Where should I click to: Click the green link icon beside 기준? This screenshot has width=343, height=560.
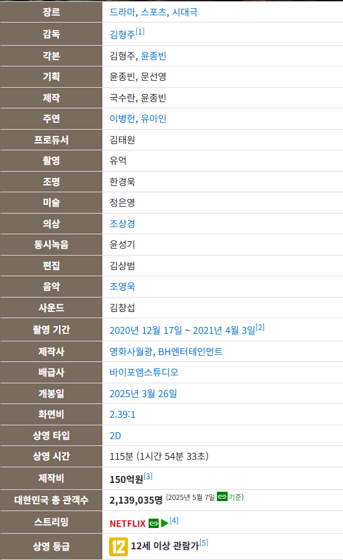point(222,497)
